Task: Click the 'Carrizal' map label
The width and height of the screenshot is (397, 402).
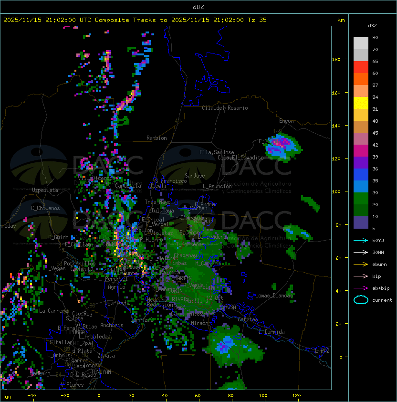Action: (x=142, y=320)
